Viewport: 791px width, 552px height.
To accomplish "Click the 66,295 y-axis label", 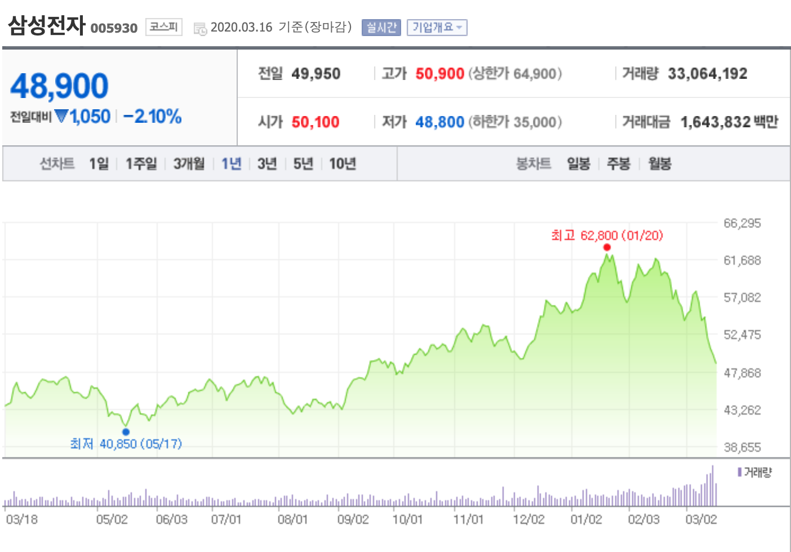I will [x=742, y=223].
